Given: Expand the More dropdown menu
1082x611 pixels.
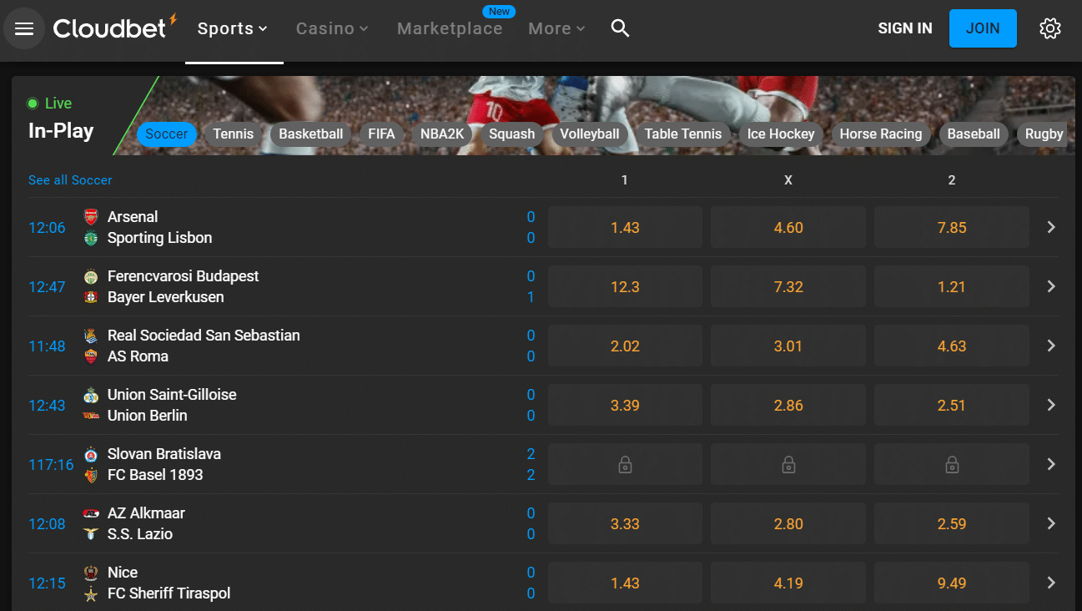Looking at the screenshot, I should click(x=557, y=28).
